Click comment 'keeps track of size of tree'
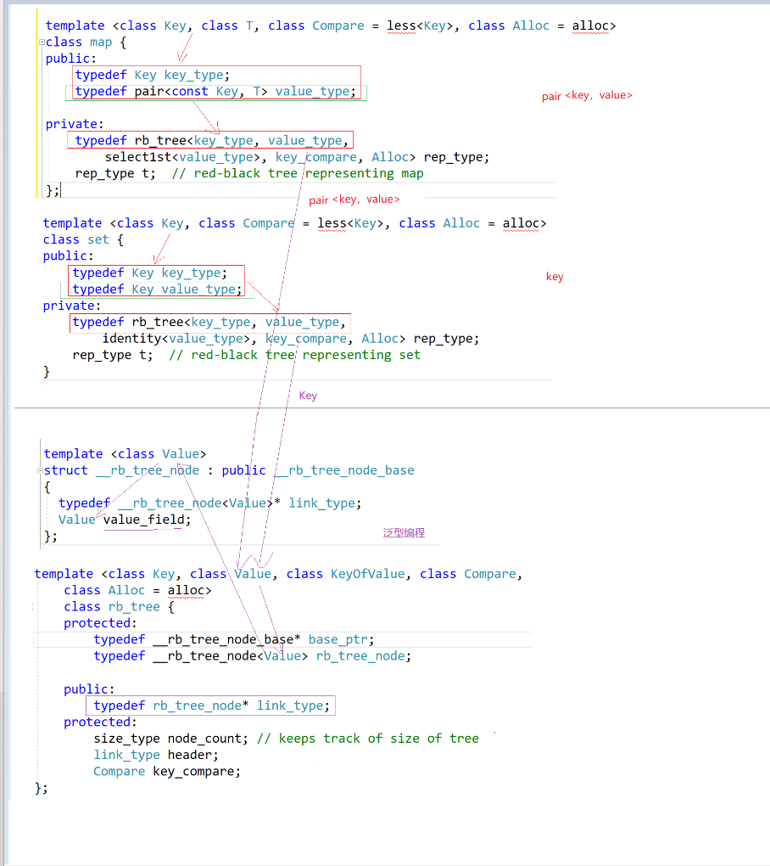This screenshot has height=866, width=770. click(379, 739)
